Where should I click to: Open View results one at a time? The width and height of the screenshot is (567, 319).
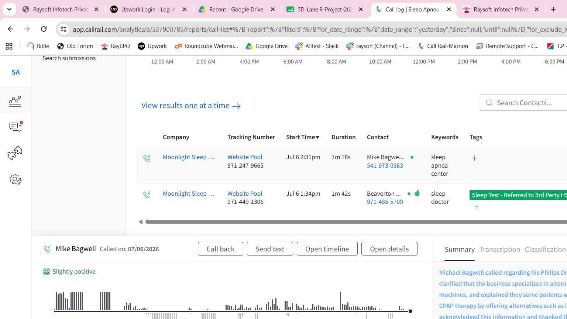click(x=191, y=106)
